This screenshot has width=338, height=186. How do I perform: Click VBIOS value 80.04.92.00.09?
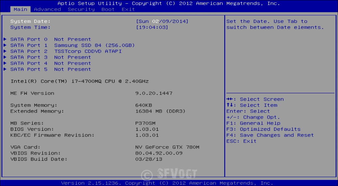coord(159,153)
